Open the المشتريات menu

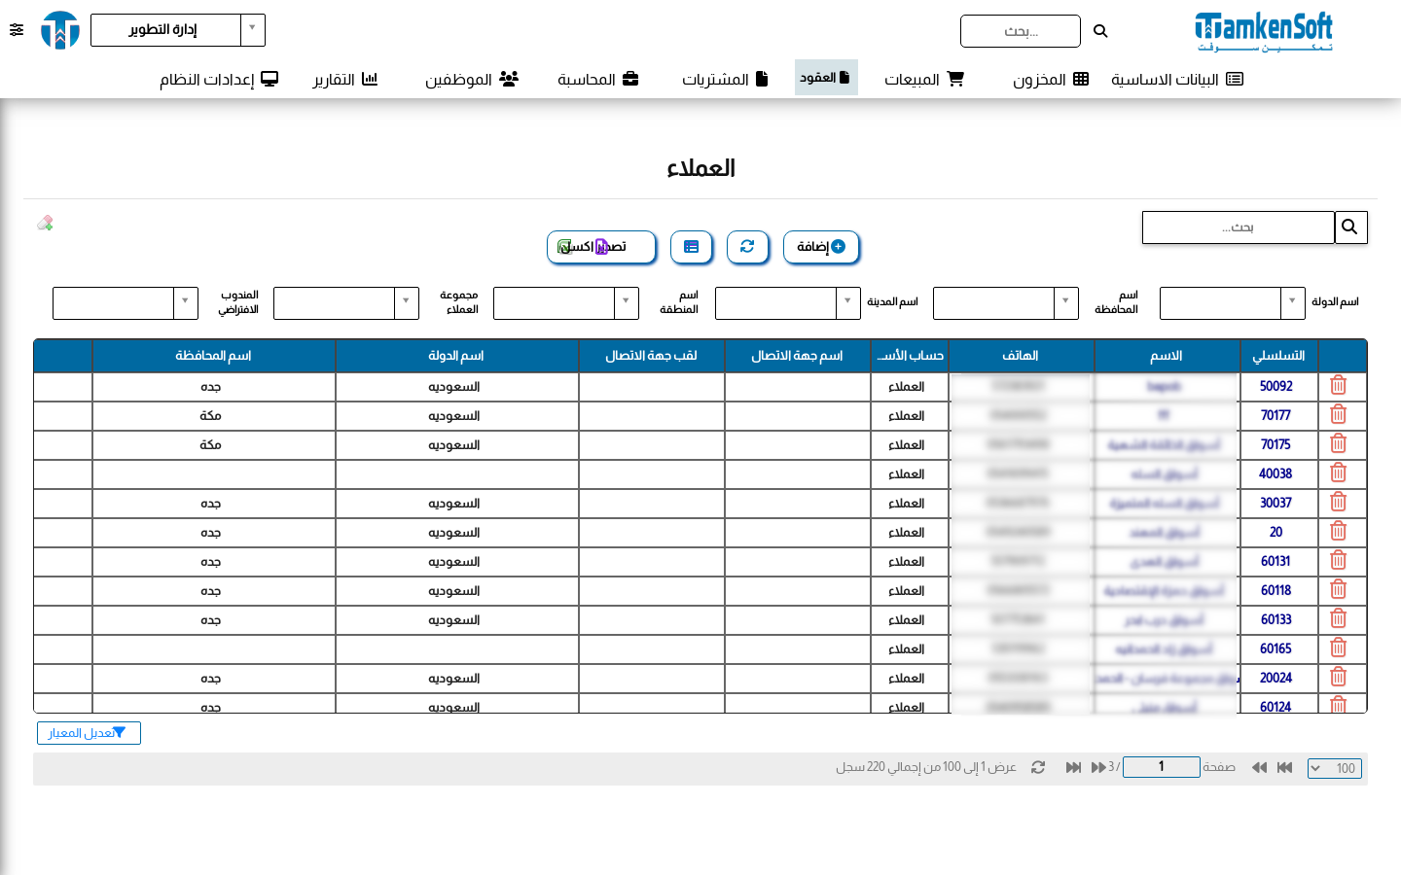click(725, 79)
